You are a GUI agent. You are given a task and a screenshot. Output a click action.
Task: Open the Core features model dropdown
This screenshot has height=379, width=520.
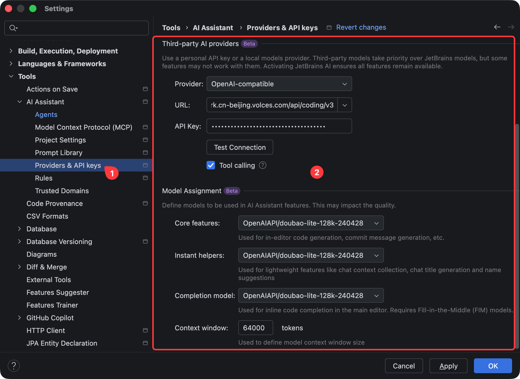tap(311, 223)
